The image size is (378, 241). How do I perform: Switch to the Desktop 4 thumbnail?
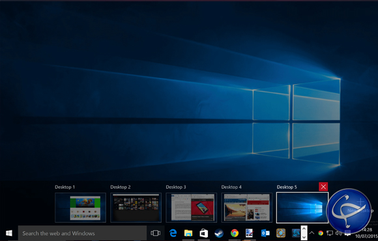247,208
